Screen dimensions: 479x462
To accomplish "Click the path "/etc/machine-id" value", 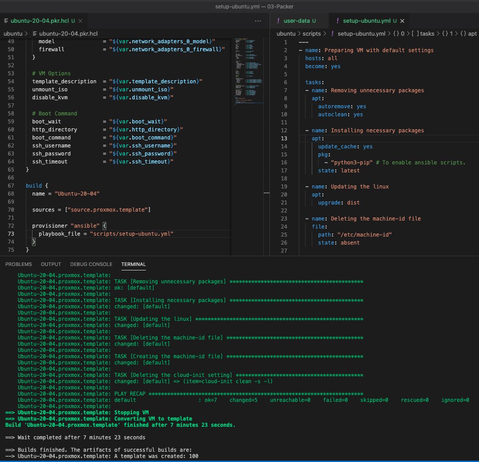I will (x=364, y=235).
